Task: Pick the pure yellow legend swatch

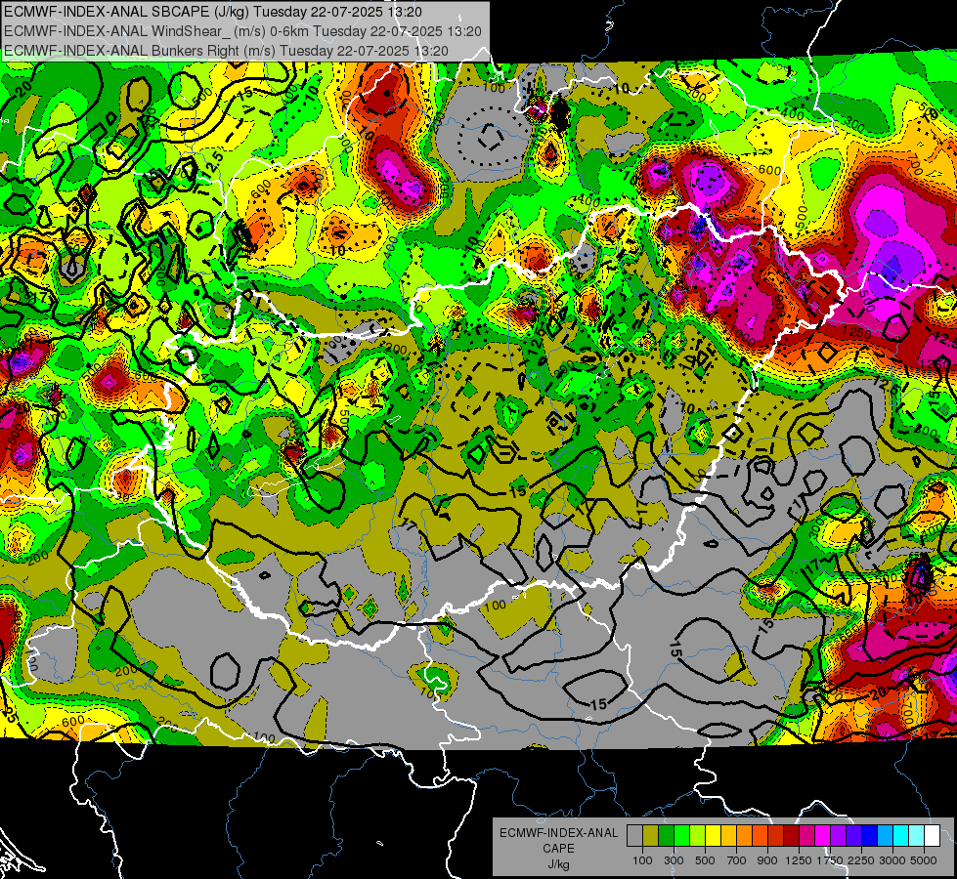Action: click(714, 835)
